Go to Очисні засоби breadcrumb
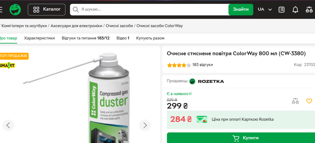Image resolution: width=315 pixels, height=143 pixels. 119,26
